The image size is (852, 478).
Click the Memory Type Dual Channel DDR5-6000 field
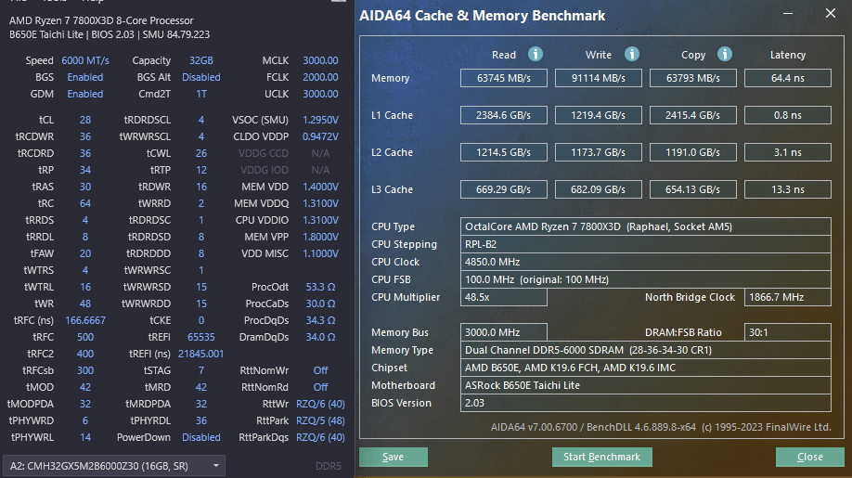646,350
